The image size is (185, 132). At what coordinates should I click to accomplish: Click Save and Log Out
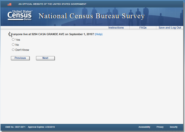[x=170, y=28]
